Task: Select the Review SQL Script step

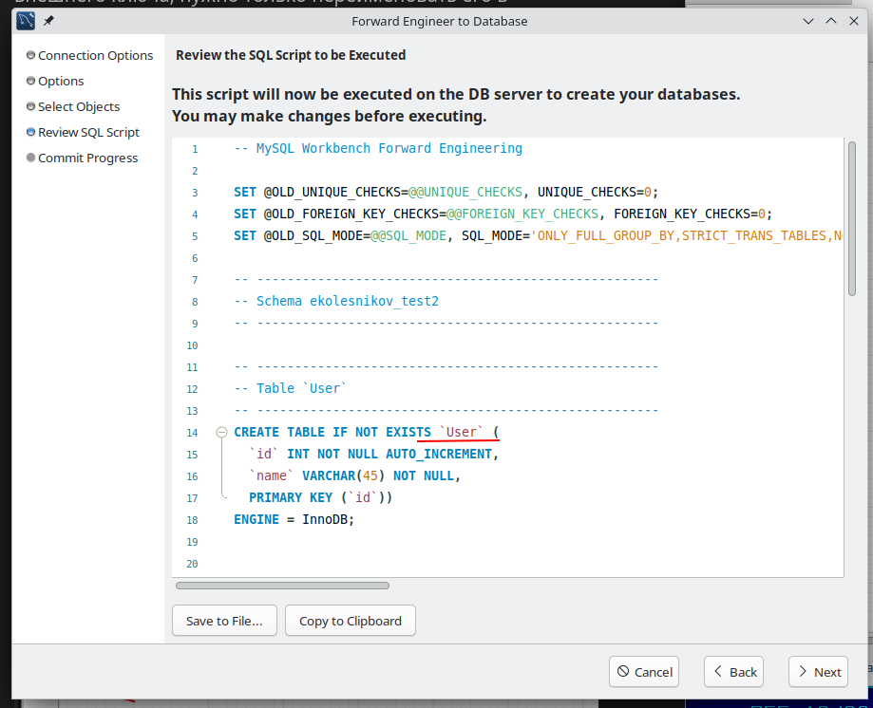Action: click(x=88, y=133)
